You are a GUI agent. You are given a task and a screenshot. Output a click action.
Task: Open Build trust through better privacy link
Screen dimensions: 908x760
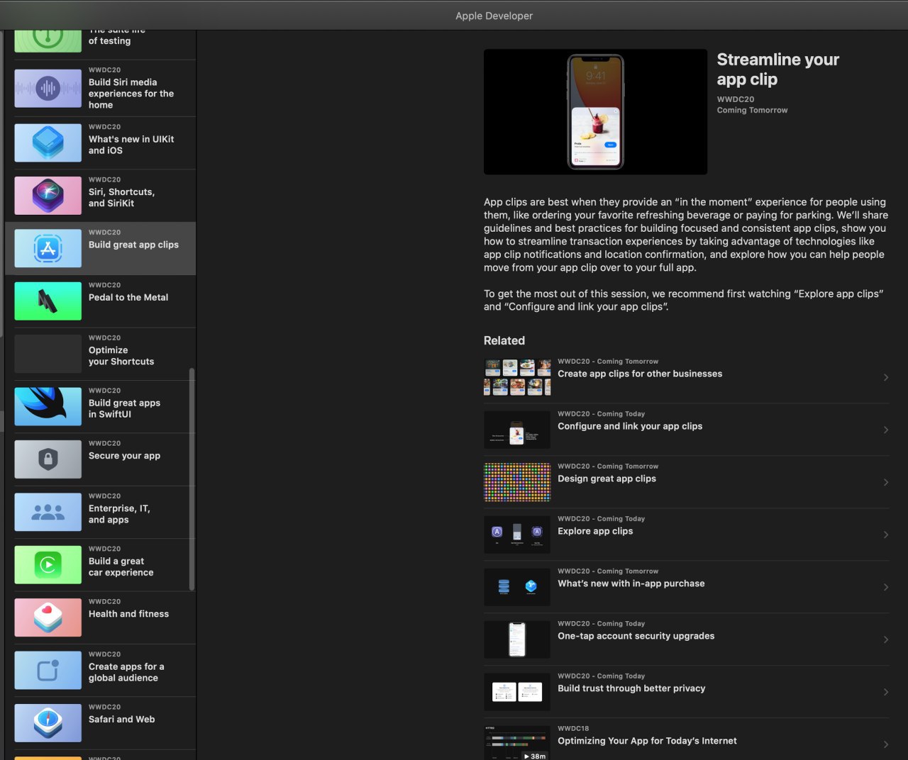pyautogui.click(x=631, y=688)
